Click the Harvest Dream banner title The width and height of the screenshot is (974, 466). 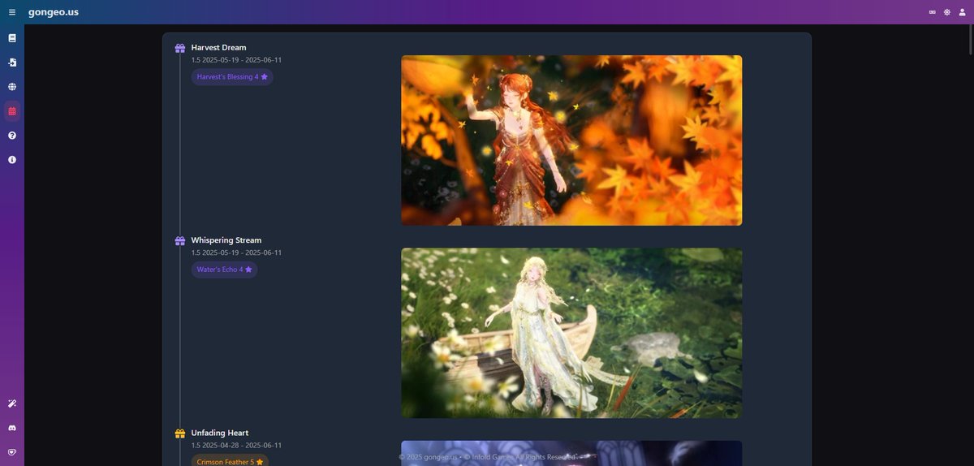[x=219, y=48]
